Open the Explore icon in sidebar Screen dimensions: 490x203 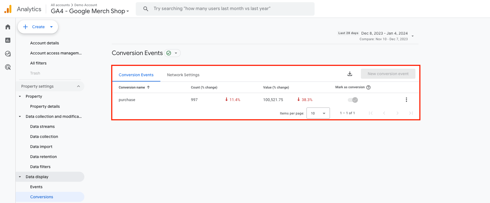pos(8,54)
